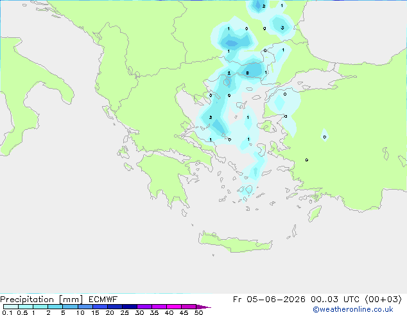Click the '20' legend scale label
The image size is (407, 315).
click(x=110, y=312)
